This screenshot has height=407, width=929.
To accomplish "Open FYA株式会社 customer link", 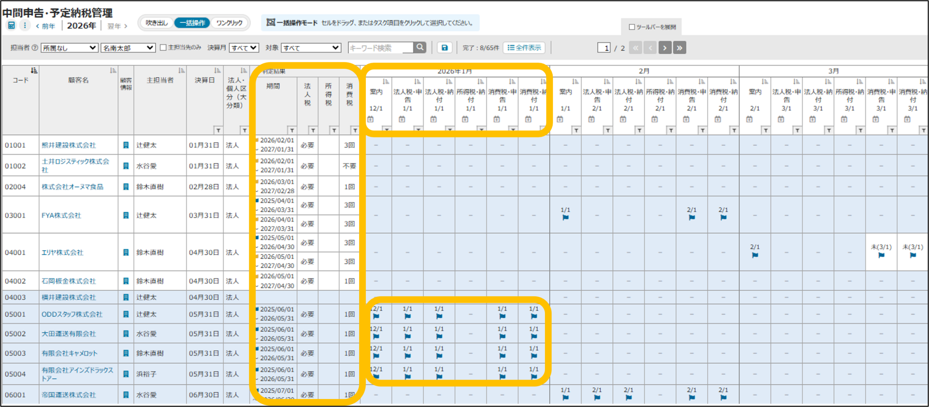I will point(61,215).
